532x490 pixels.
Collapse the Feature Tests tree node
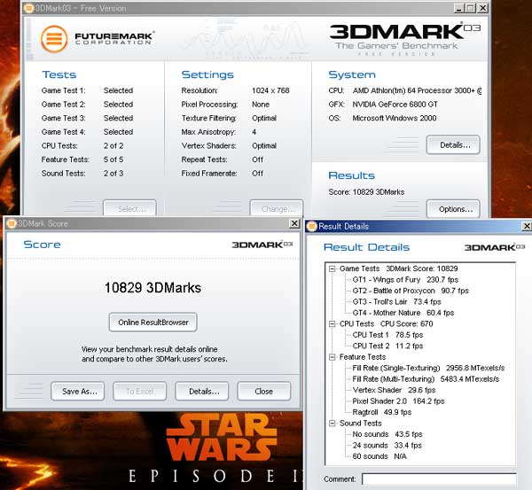[332, 357]
